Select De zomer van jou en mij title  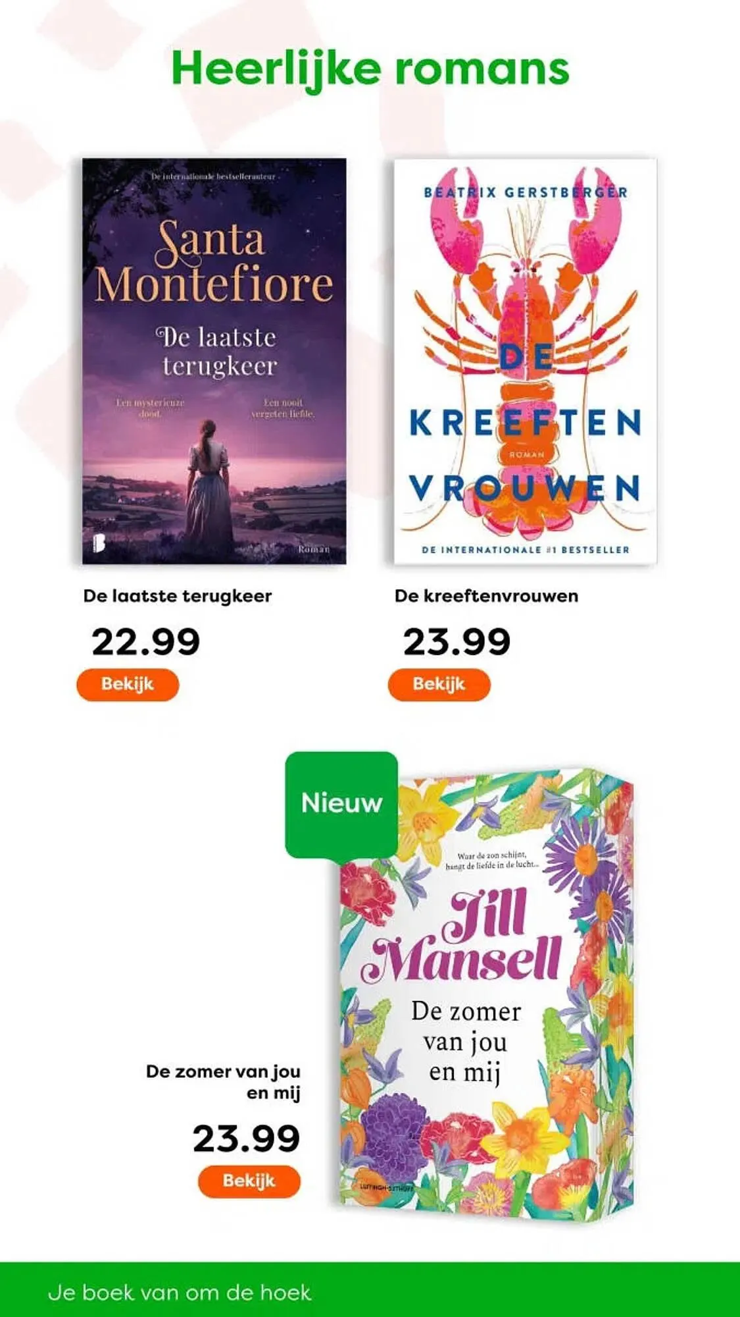[223, 1082]
